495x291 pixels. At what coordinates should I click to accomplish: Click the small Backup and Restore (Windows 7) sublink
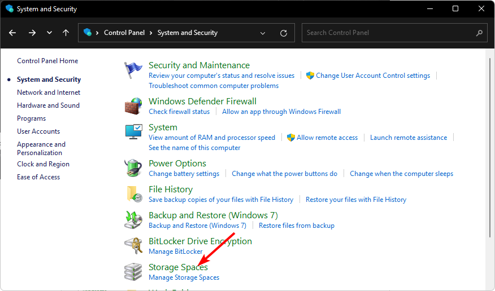pos(197,226)
